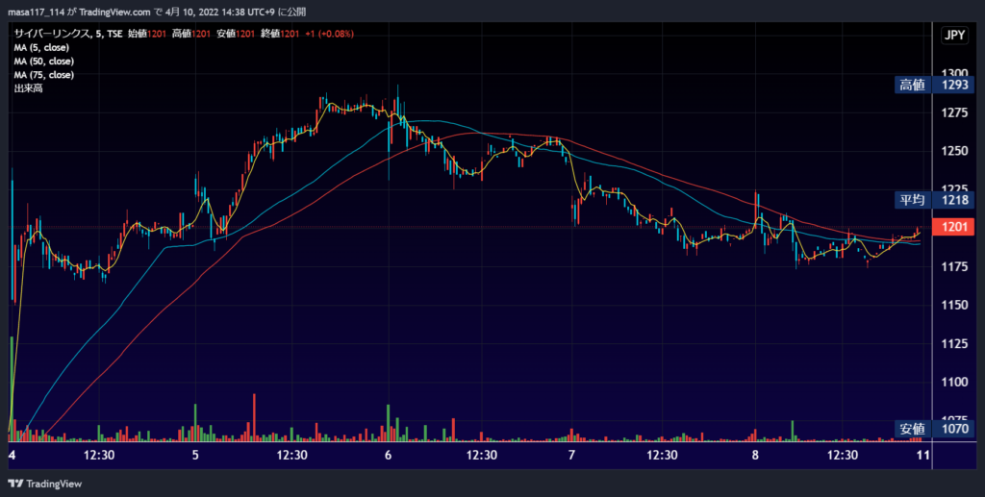The height and width of the screenshot is (497, 985).
Task: Click date label 11 on time axis
Action: click(922, 455)
